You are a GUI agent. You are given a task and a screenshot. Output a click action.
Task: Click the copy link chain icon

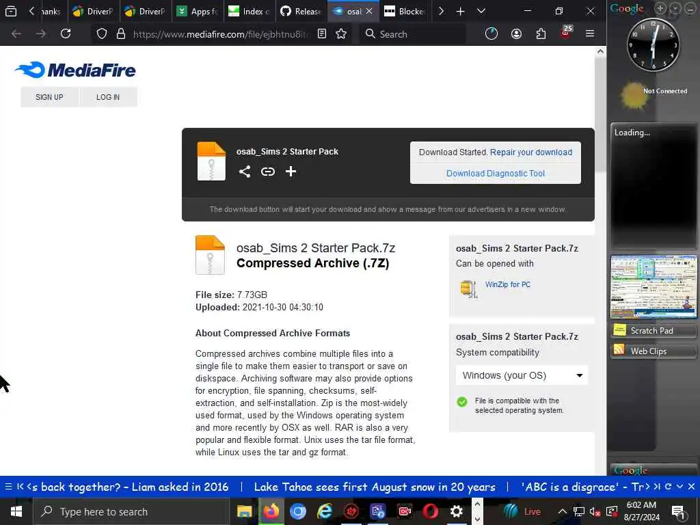point(267,172)
